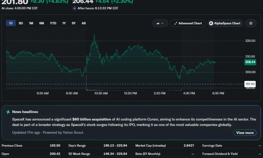
Task: Switch to the 1M time range
Action: [x=31, y=23]
